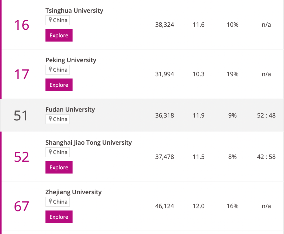Select rank number 16 in the list

coord(22,25)
